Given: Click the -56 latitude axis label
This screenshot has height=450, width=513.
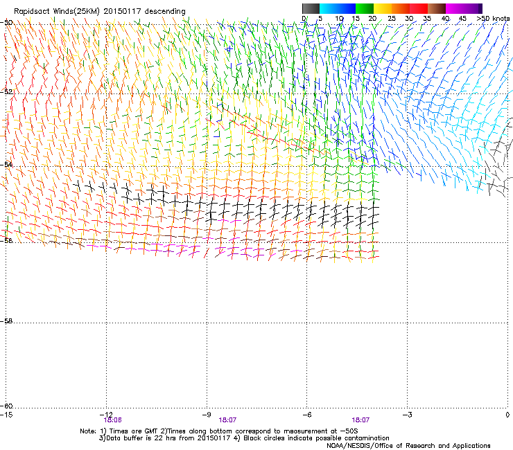Looking at the screenshot, I should [x=6, y=240].
